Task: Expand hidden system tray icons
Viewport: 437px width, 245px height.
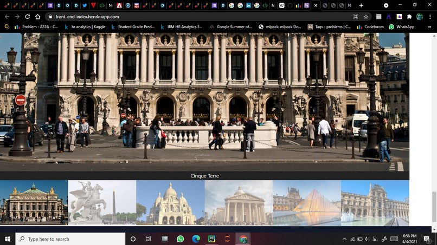Action: pyautogui.click(x=344, y=239)
